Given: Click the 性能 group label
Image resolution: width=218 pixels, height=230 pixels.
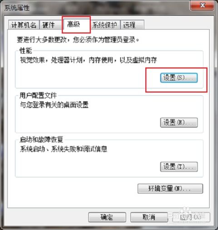Looking at the screenshot, I should pos(25,51).
